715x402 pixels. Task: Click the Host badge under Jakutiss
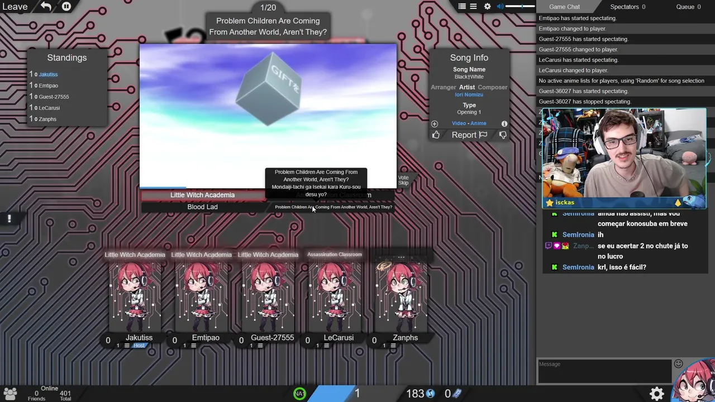coord(139,346)
